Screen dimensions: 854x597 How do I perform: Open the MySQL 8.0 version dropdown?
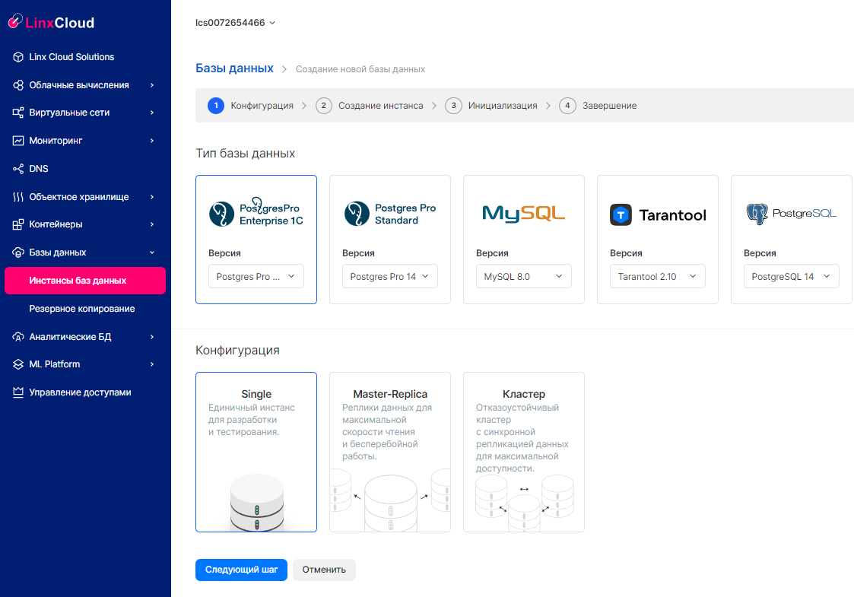[524, 276]
